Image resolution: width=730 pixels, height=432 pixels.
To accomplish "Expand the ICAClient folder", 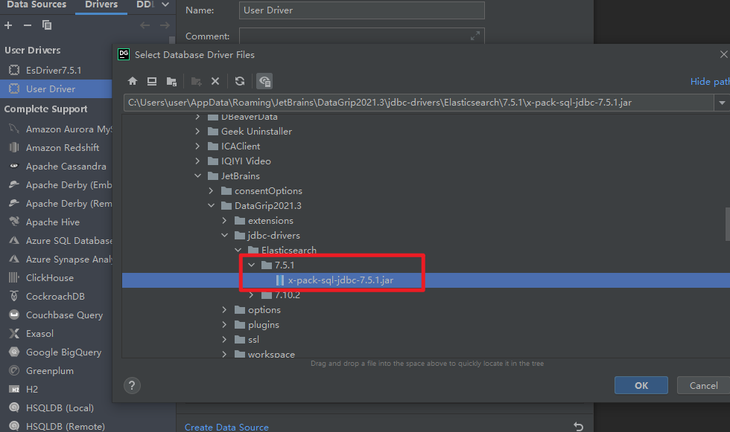I will (x=197, y=146).
